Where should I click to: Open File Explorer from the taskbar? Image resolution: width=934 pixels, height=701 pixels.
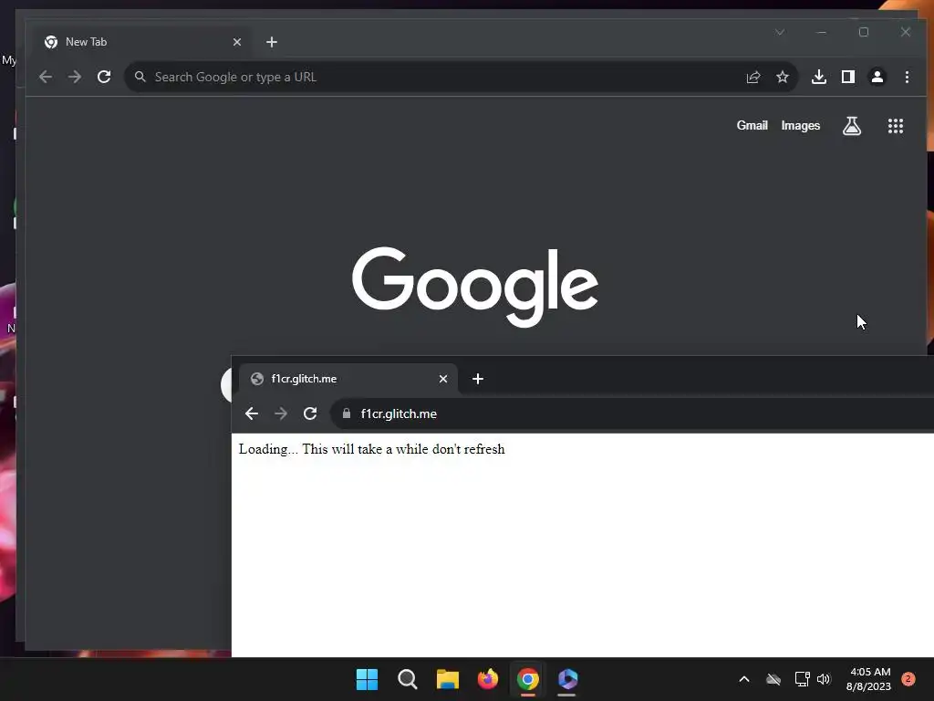click(x=447, y=679)
